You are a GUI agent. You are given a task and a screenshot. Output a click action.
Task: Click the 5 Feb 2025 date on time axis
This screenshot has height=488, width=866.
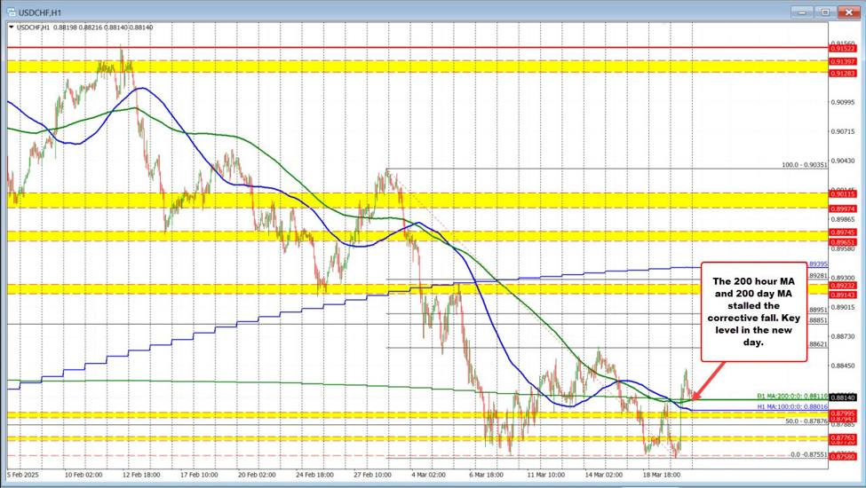point(25,475)
